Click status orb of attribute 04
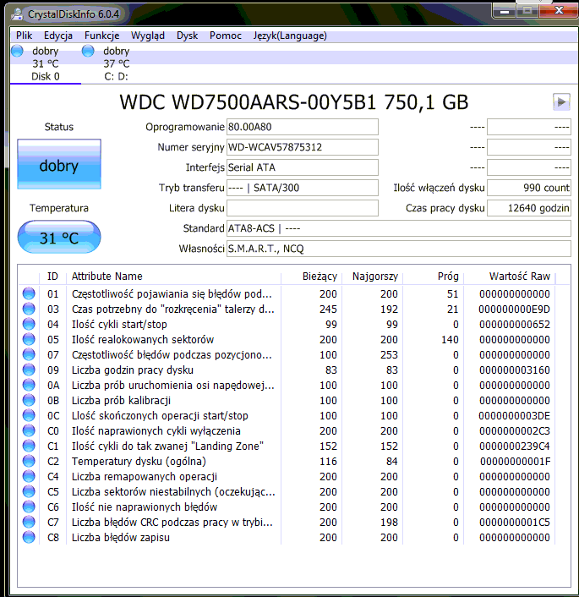Image resolution: width=579 pixels, height=597 pixels. coord(29,324)
